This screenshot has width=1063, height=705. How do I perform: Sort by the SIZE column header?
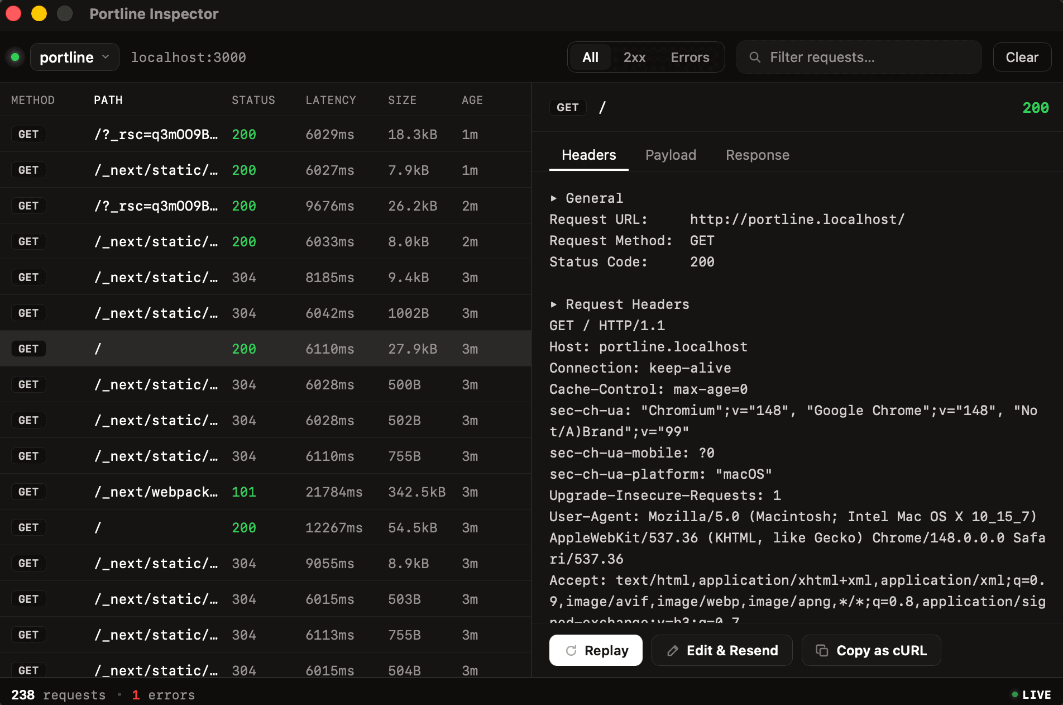tap(402, 99)
